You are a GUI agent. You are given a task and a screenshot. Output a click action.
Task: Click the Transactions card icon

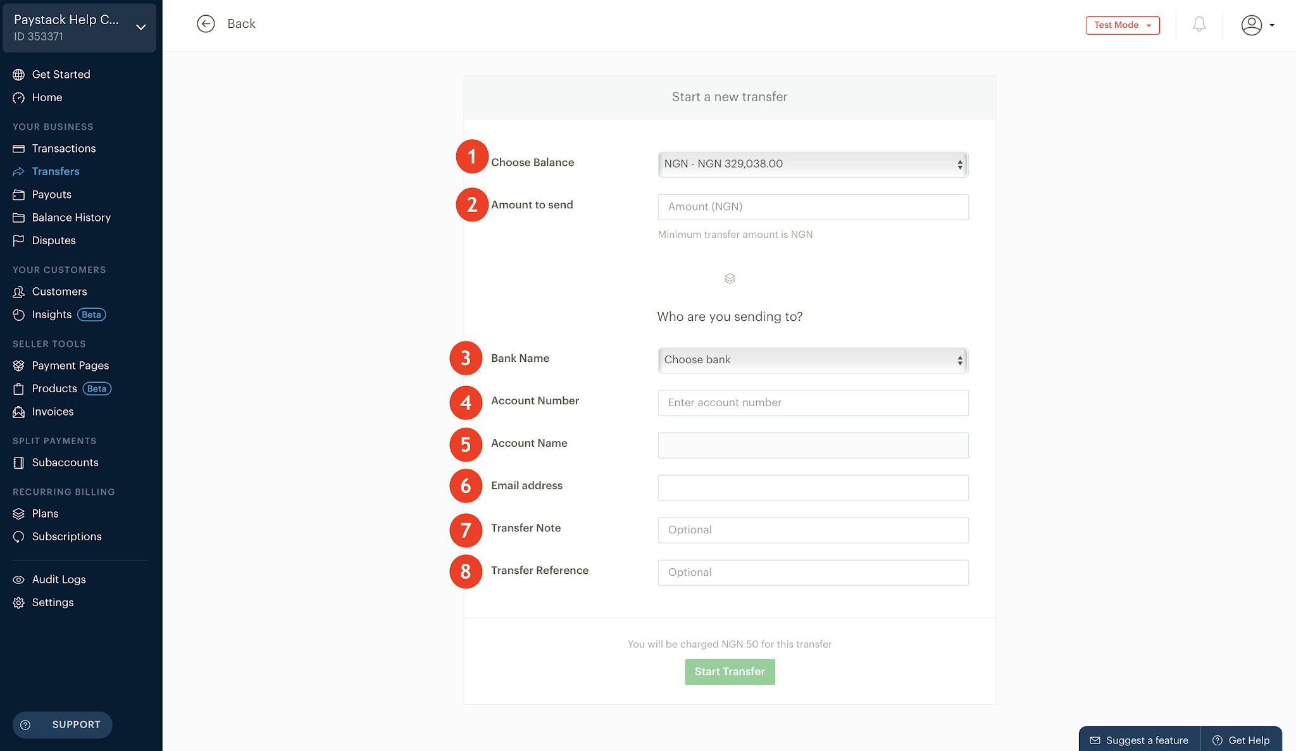click(18, 148)
